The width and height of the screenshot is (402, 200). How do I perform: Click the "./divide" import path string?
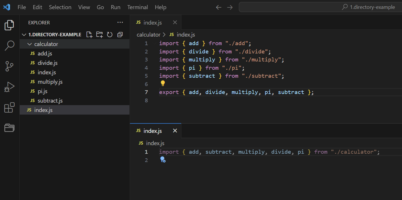point(252,51)
